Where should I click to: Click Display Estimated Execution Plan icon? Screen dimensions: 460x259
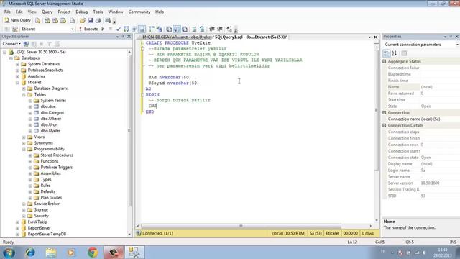(x=126, y=29)
